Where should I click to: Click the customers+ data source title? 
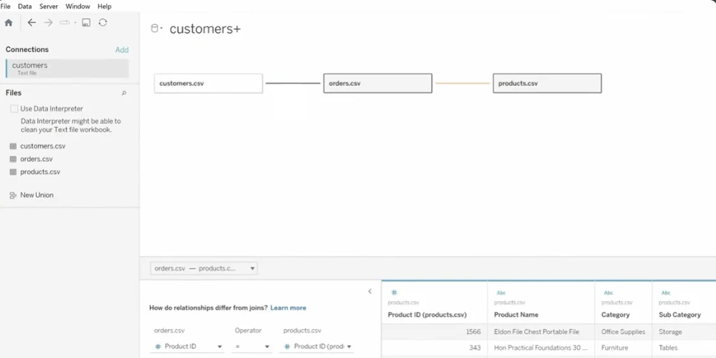pyautogui.click(x=205, y=29)
